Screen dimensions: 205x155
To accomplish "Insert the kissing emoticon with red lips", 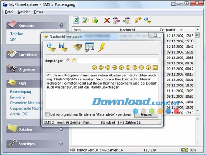I will tap(148, 67).
